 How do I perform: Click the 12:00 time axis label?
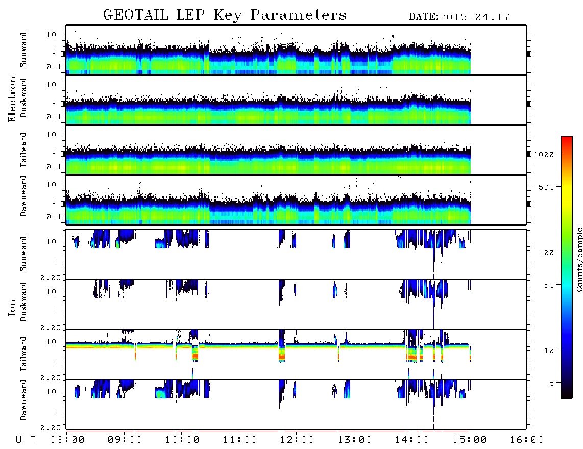[297, 440]
